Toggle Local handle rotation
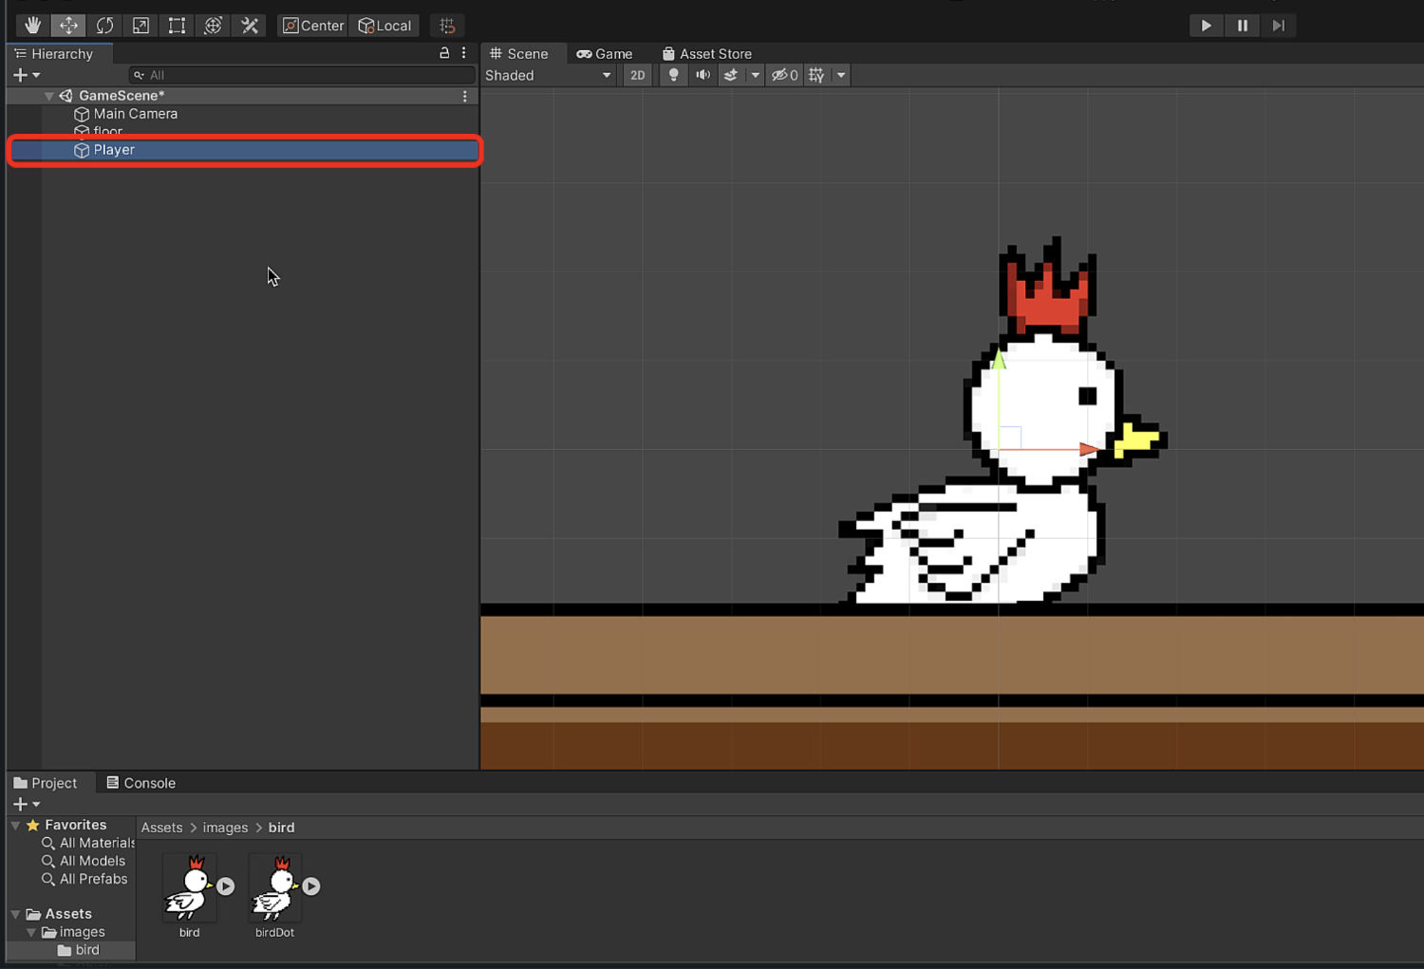Viewport: 1424px width, 969px height. point(384,26)
